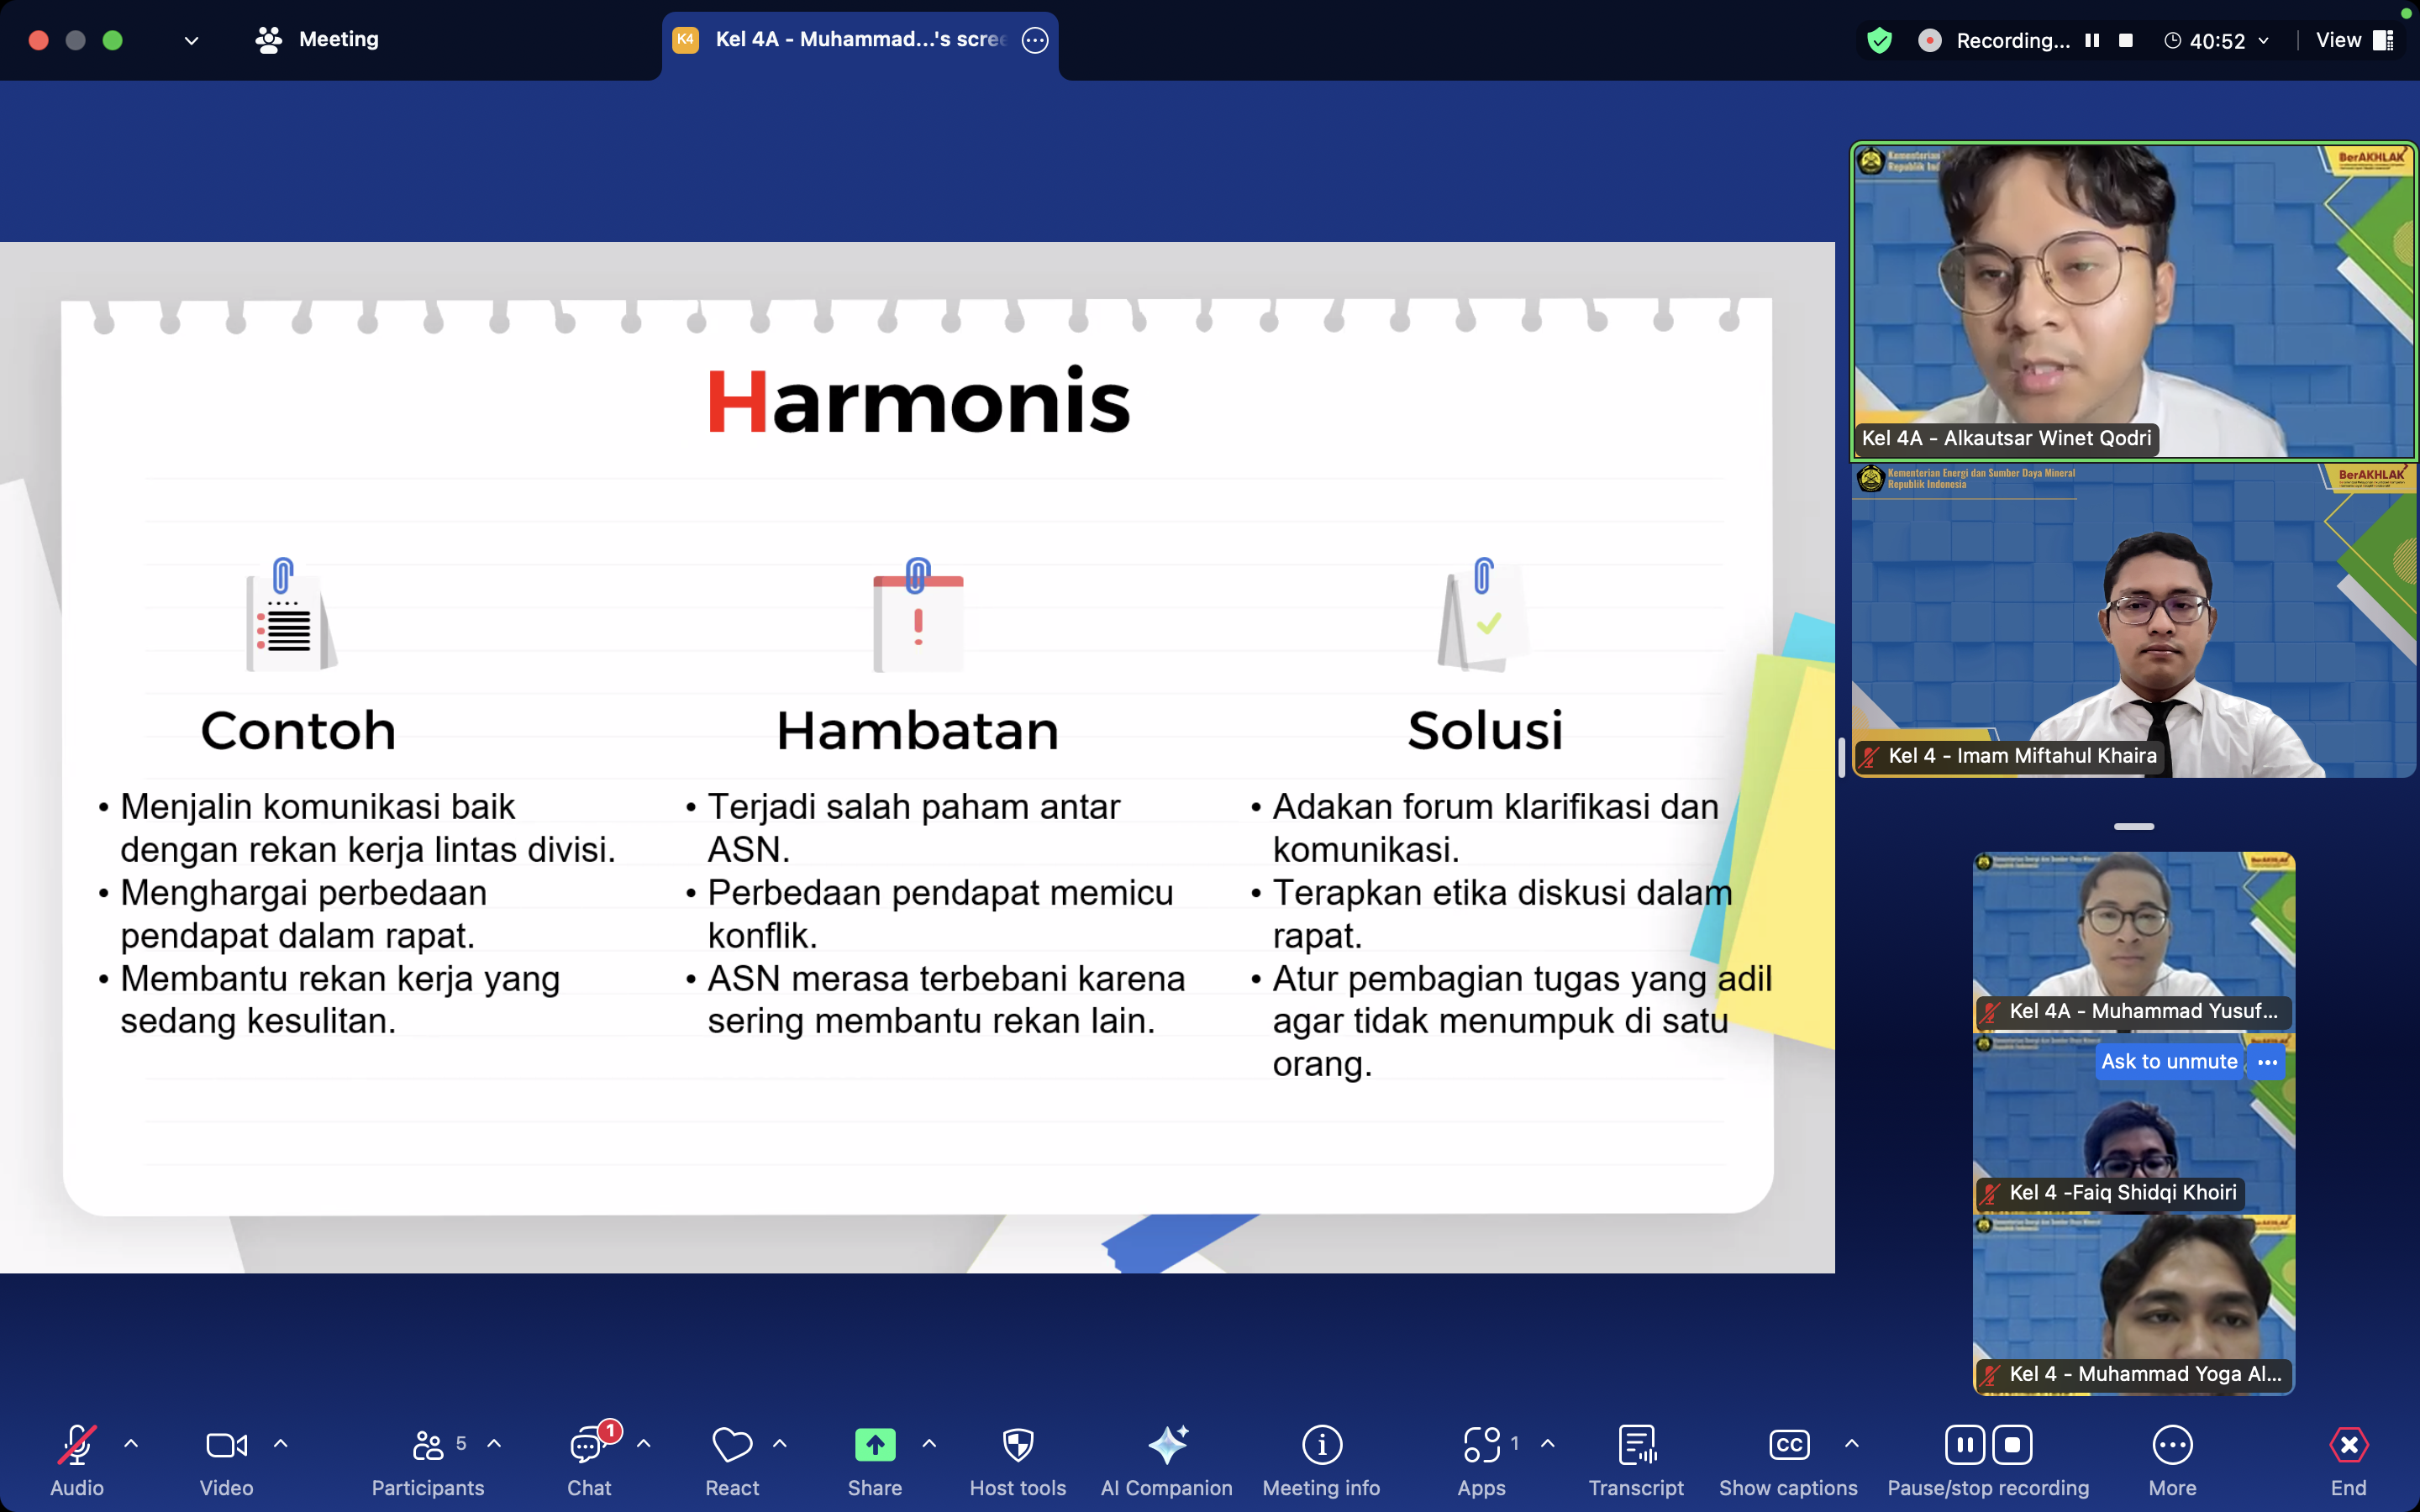Expand the Share options arrow

[x=929, y=1443]
